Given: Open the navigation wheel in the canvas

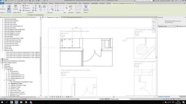Looking at the screenshot, I should 154,22.
